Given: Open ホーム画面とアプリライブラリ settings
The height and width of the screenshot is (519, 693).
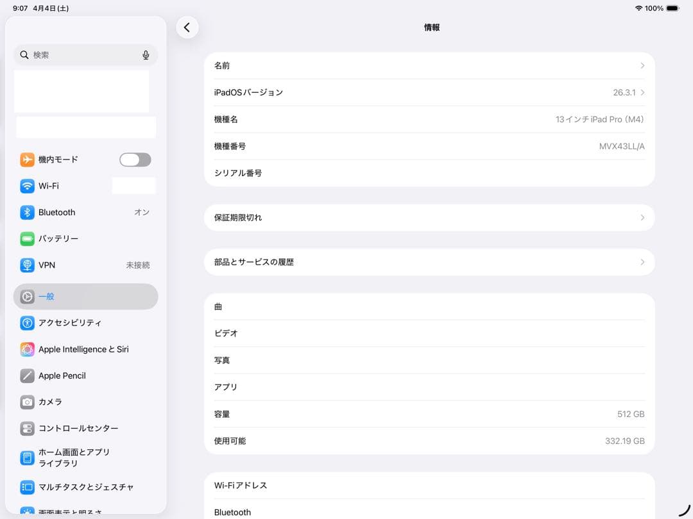Looking at the screenshot, I should 86,458.
